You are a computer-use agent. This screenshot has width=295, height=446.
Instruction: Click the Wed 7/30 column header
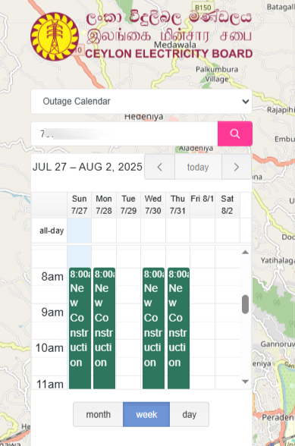153,205
